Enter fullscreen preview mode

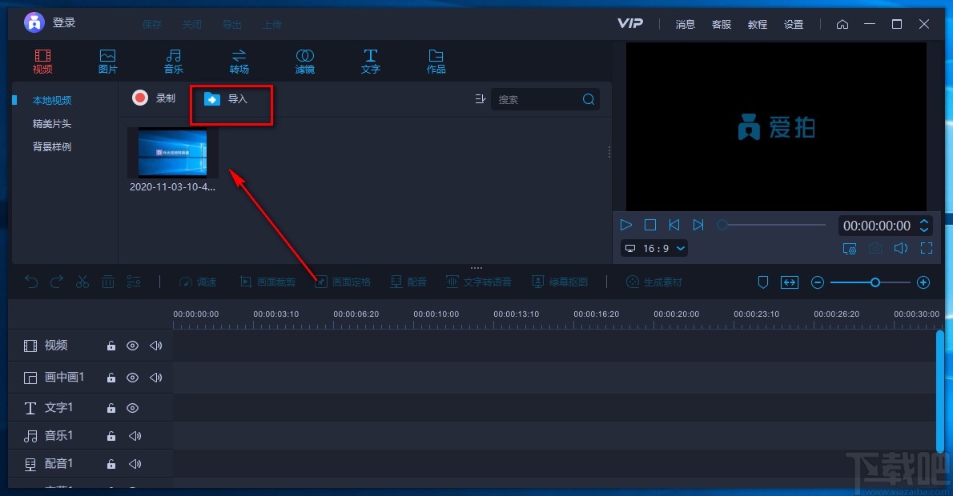927,248
